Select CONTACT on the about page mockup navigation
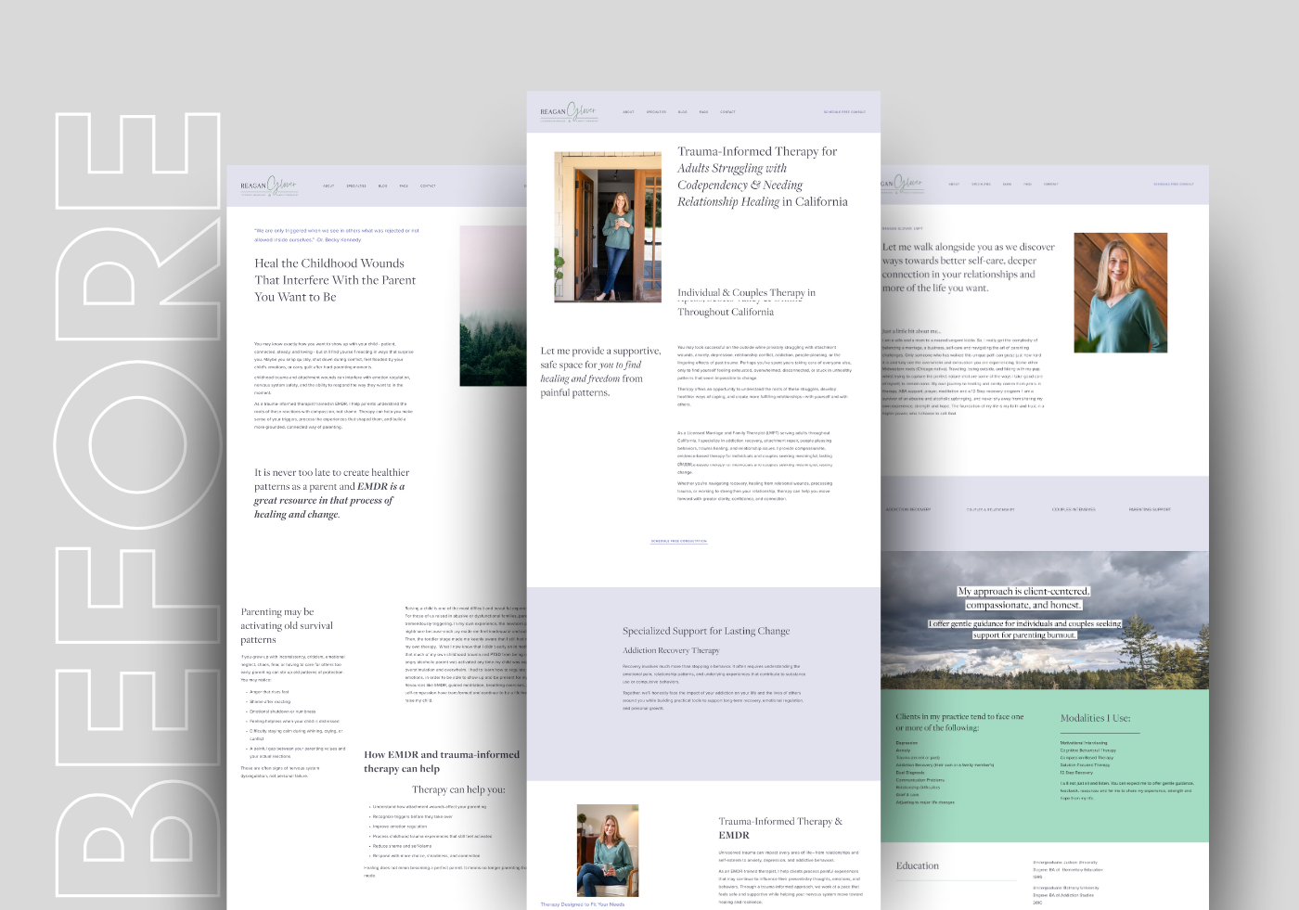The height and width of the screenshot is (910, 1299). pyautogui.click(x=1051, y=184)
